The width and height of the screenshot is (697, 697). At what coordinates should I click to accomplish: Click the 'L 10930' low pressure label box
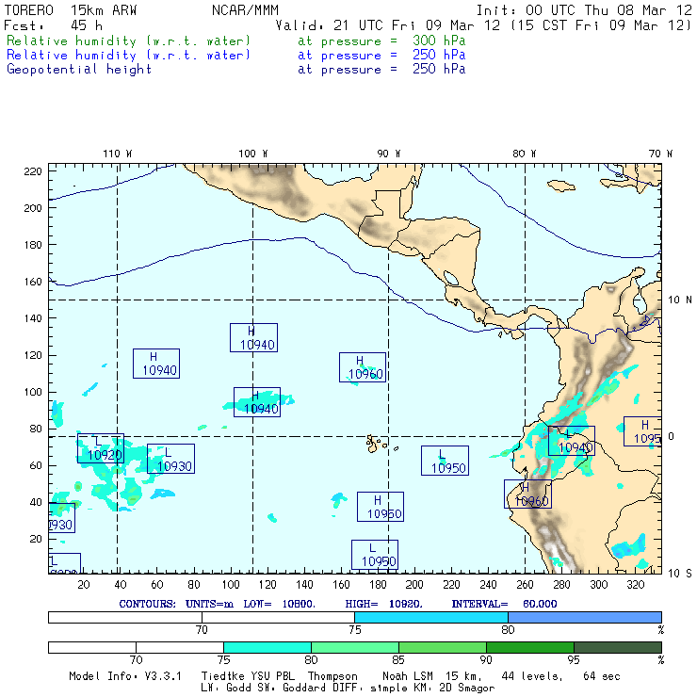pyautogui.click(x=170, y=459)
